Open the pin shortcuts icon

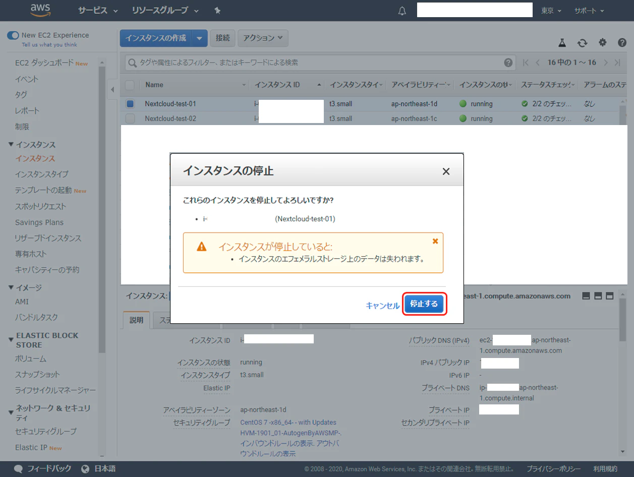(x=217, y=11)
